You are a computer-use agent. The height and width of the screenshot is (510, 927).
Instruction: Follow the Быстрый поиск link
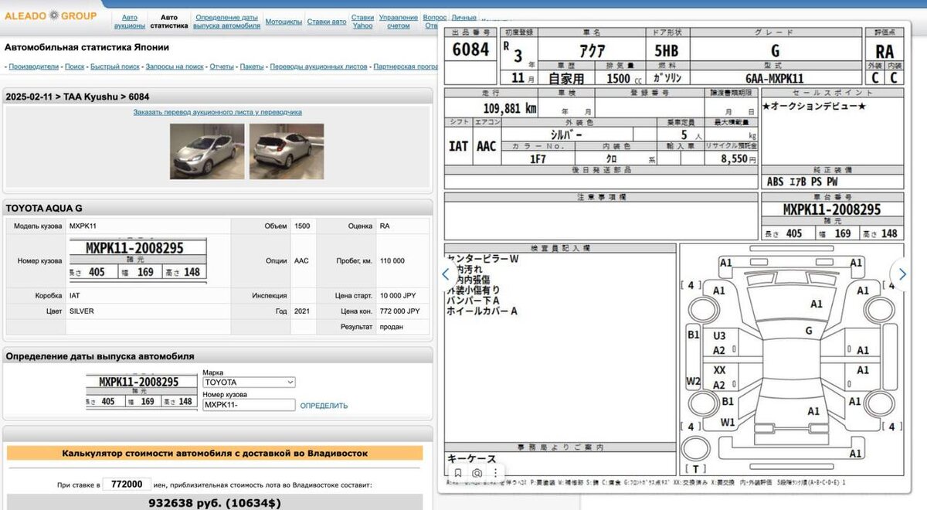tap(115, 67)
